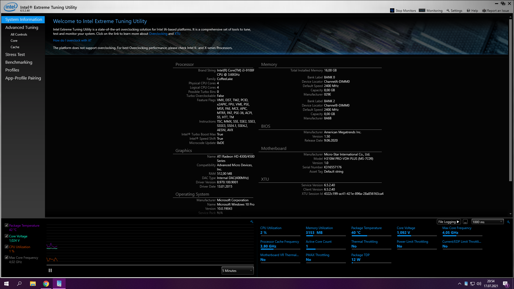Go to the Stress Test section
514x289 pixels.
coord(15,54)
